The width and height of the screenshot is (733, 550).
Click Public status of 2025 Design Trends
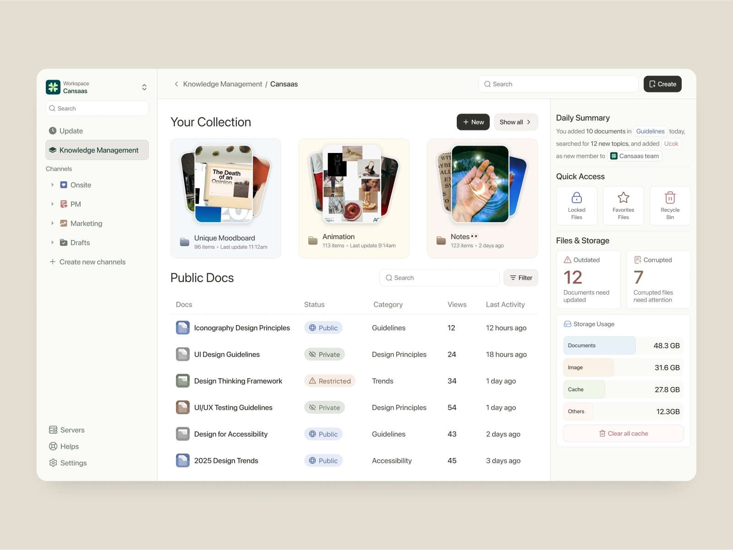point(323,461)
